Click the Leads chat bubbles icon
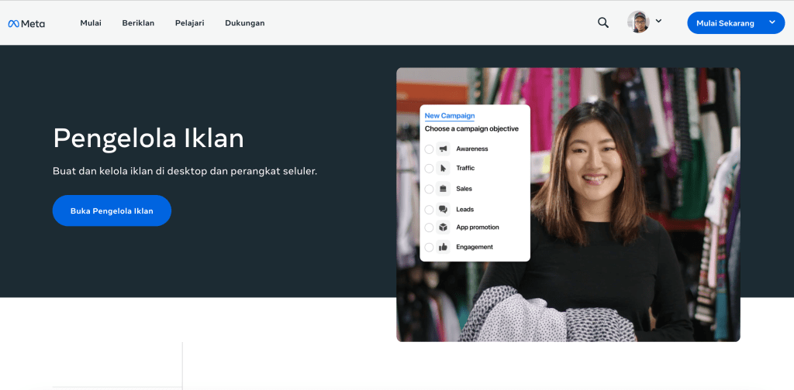The image size is (794, 390). click(x=443, y=209)
